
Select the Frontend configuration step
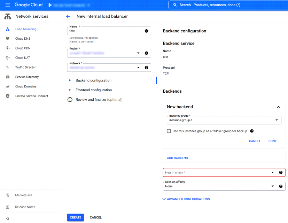(94, 90)
